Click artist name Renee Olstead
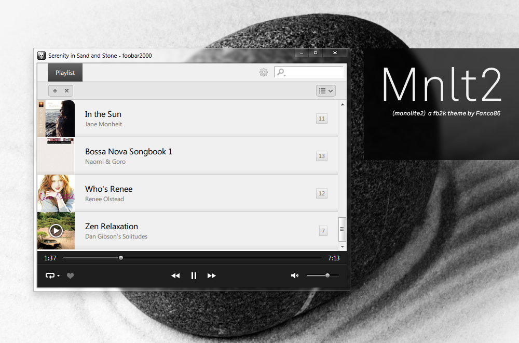Image resolution: width=519 pixels, height=343 pixels. pos(104,199)
